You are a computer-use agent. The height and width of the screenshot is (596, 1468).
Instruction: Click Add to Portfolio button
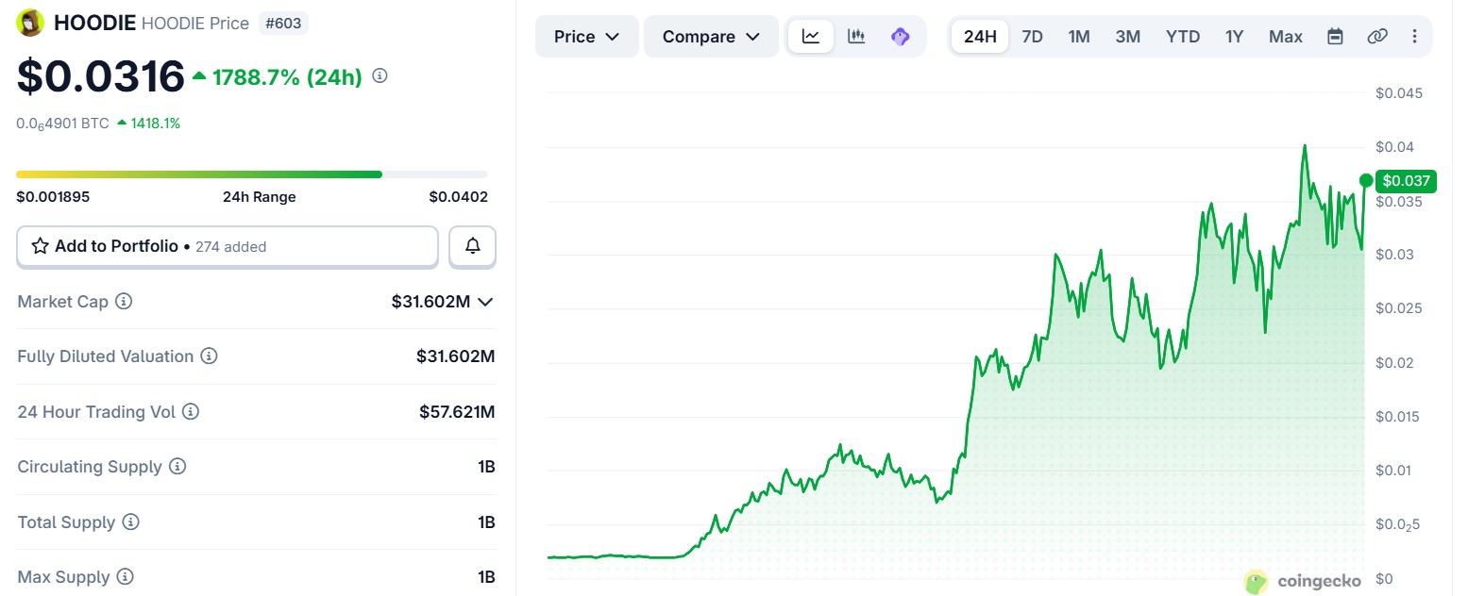[228, 246]
